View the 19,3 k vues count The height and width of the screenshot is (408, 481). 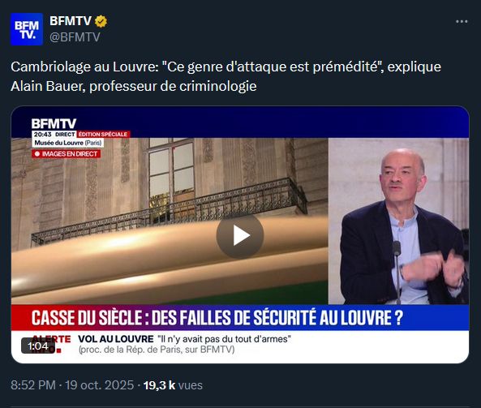tap(173, 385)
